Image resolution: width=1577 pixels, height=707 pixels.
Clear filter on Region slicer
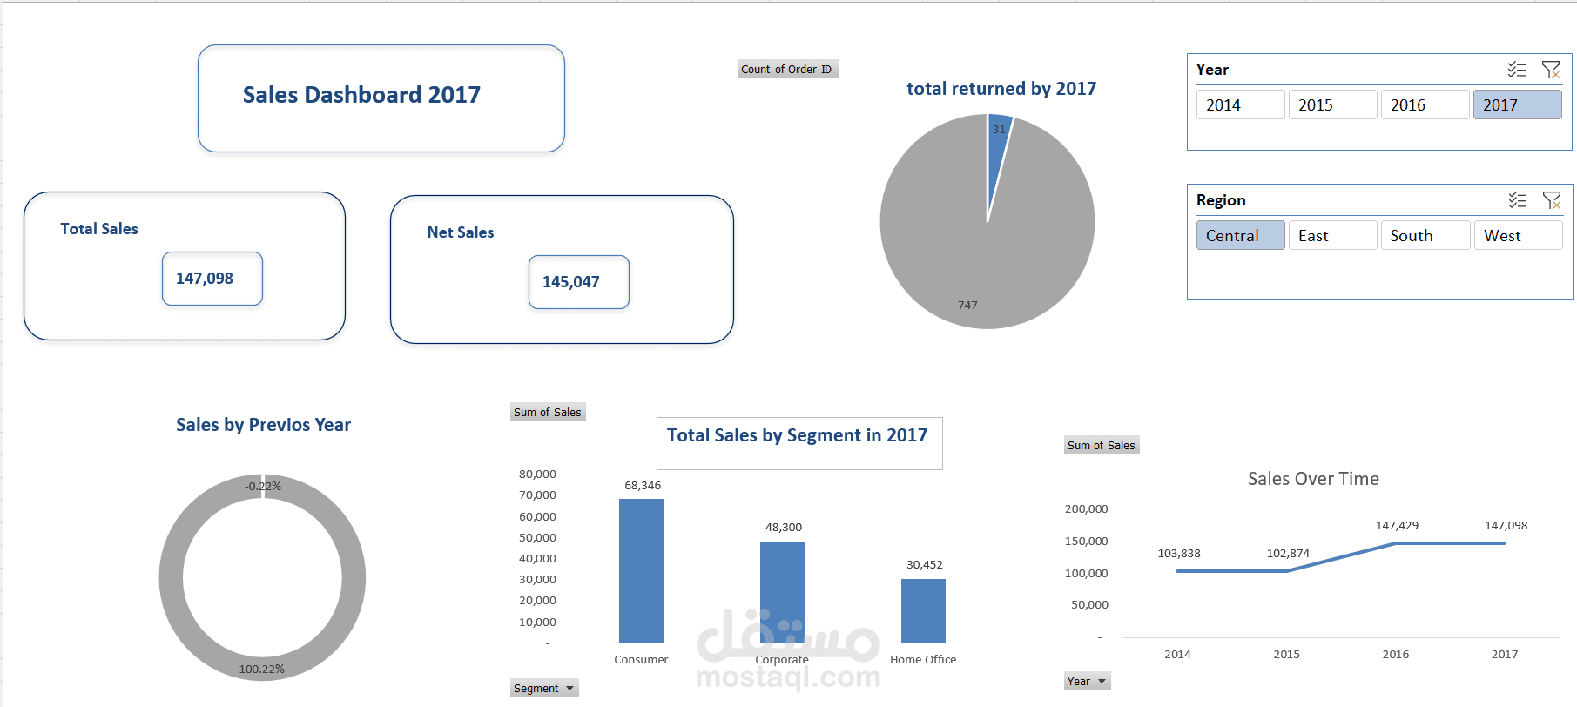click(1552, 200)
